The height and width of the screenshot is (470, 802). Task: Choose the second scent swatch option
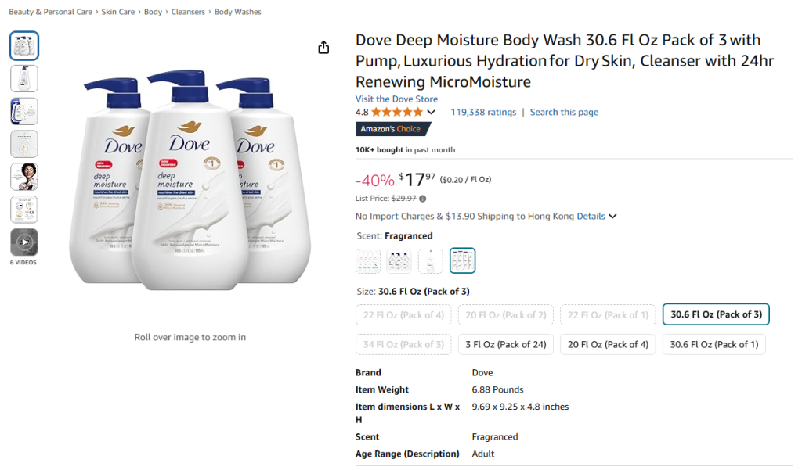(x=399, y=260)
